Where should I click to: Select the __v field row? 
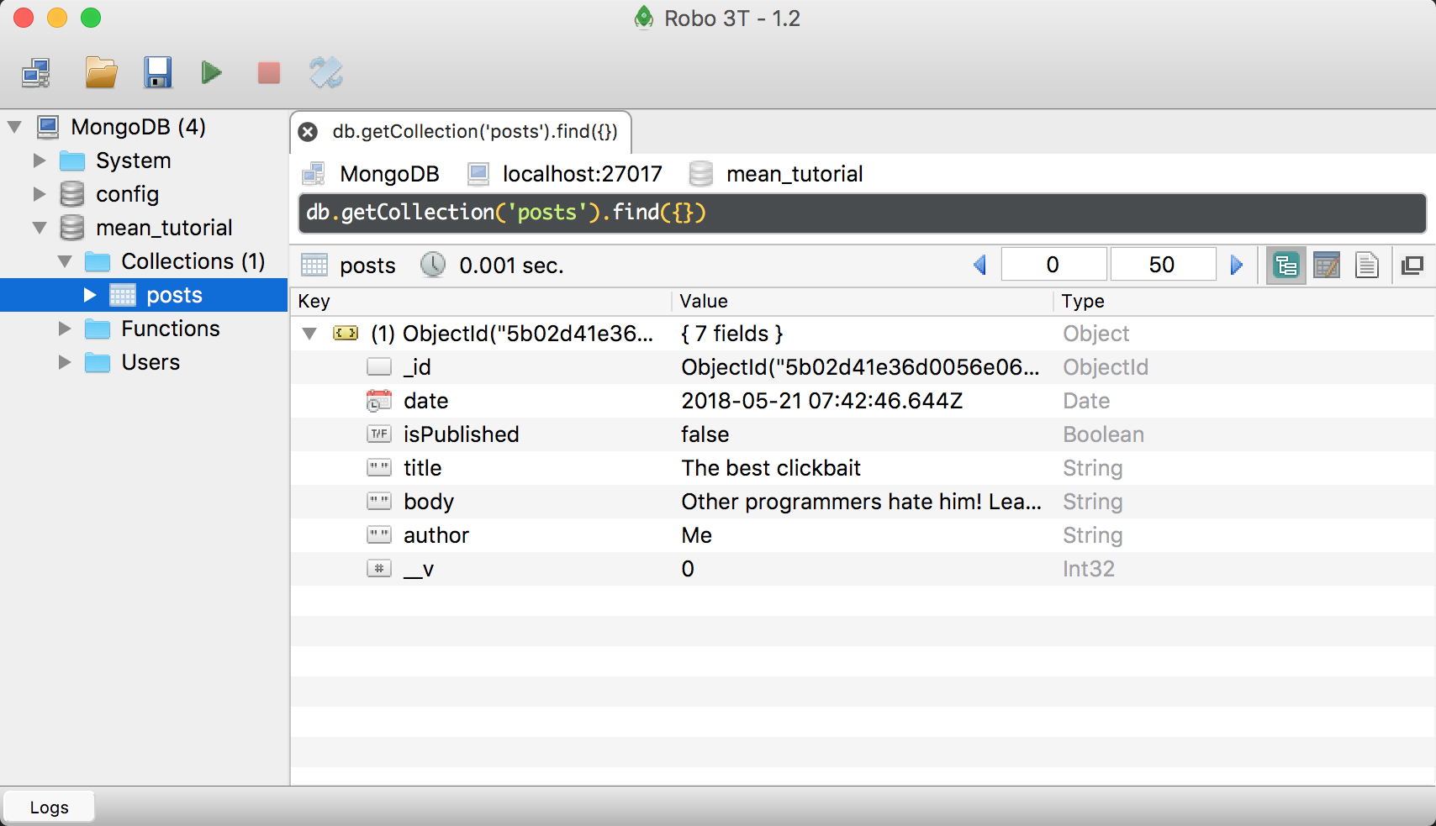click(x=863, y=569)
